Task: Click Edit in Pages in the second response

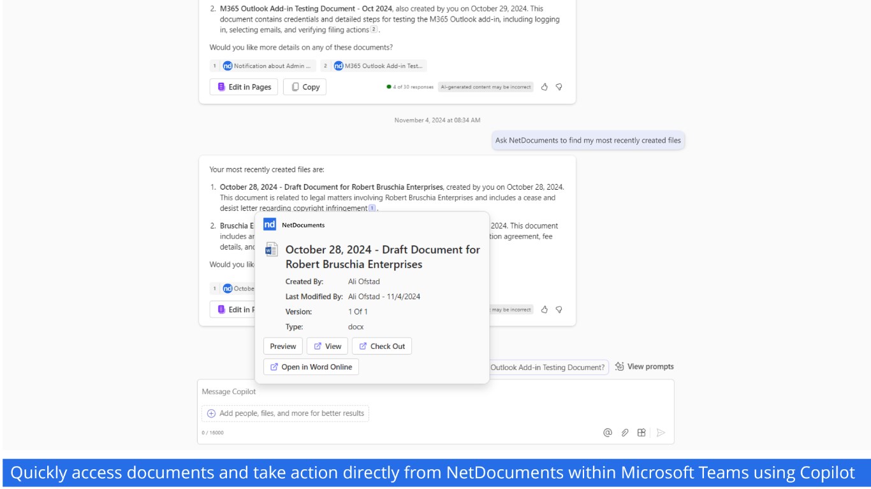Action: [x=233, y=309]
